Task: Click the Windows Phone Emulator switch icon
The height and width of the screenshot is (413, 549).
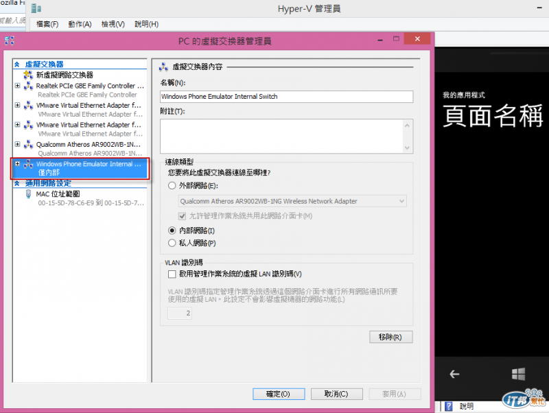Action: 28,164
